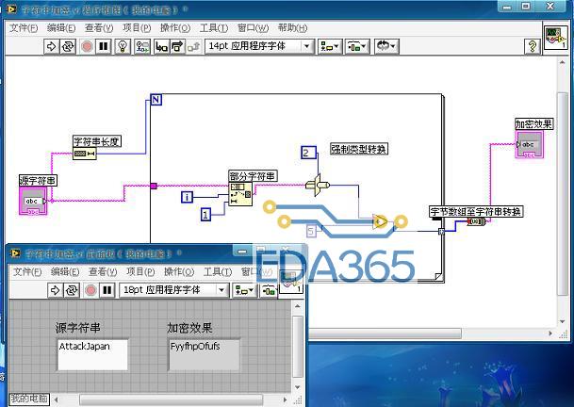Click the block diagram vertical scrollbar

[x=563, y=192]
